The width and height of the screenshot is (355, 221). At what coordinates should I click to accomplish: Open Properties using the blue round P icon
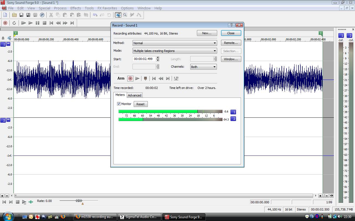coord(42,15)
